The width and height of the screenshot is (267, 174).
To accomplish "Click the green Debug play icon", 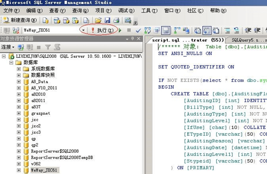I will [x=120, y=30].
